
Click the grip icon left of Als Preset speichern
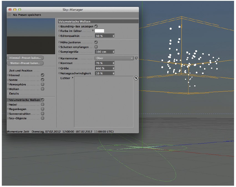coord(9,15)
